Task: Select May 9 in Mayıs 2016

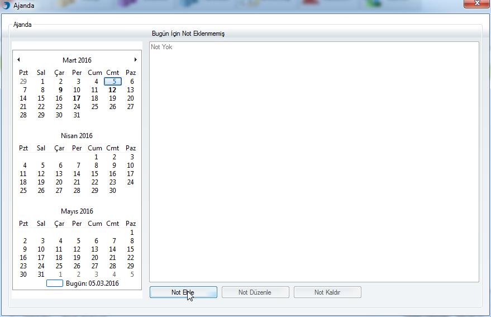Action: (25, 249)
